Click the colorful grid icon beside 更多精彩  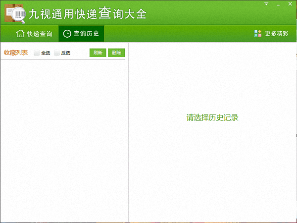point(258,34)
